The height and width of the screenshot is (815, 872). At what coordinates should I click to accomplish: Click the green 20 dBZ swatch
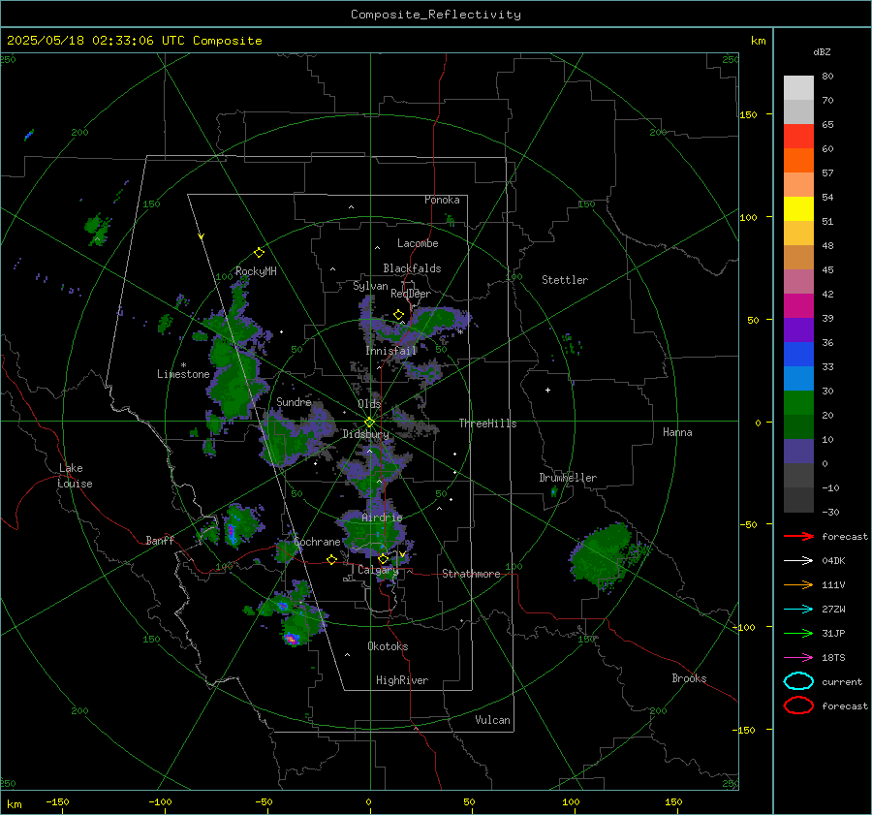click(x=798, y=403)
